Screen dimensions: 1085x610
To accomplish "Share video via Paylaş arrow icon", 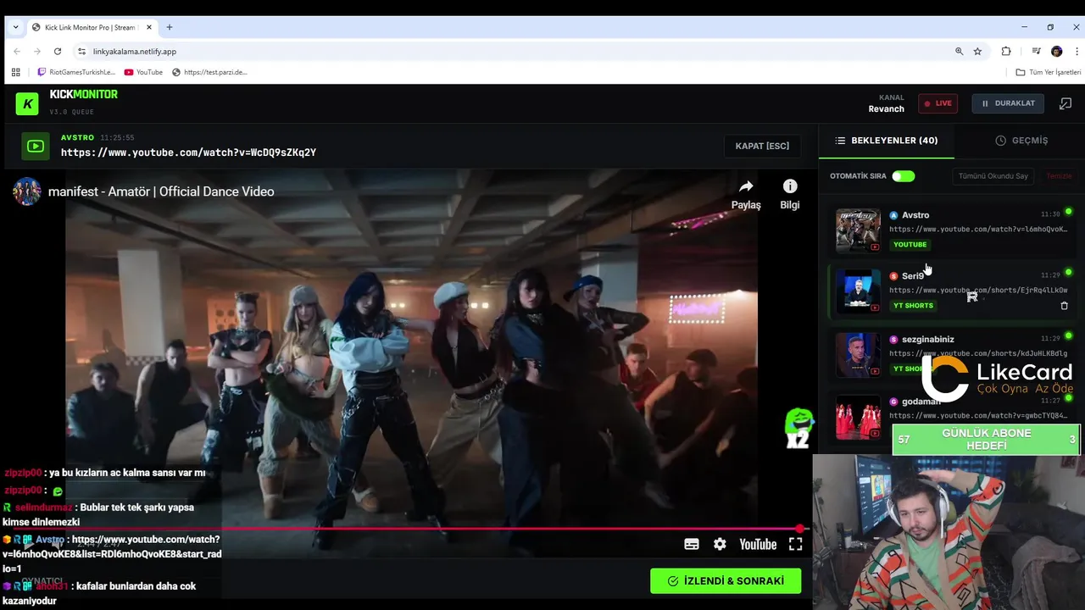I will pos(746,194).
